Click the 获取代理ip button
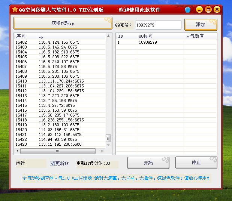This screenshot has height=201, width=232. tap(63, 23)
